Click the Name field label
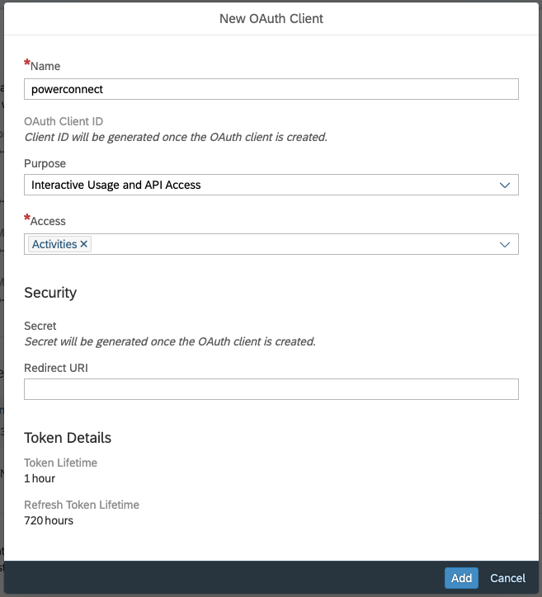 coord(45,66)
